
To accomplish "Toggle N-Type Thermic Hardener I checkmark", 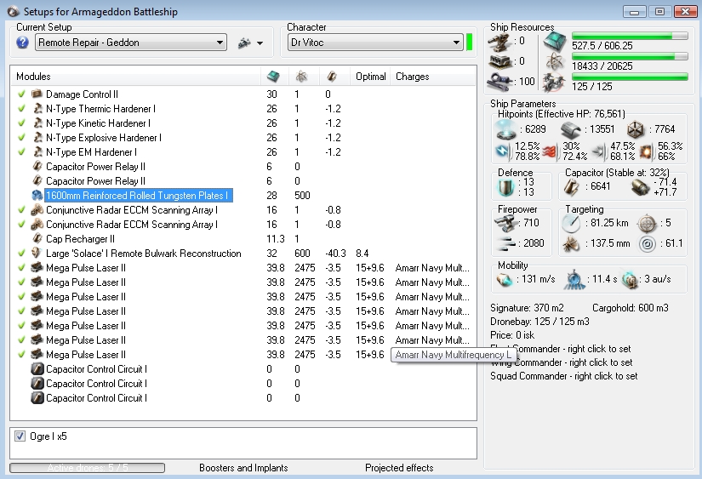I will tap(21, 108).
